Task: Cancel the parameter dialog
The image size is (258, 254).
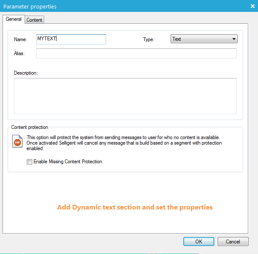Action: 233,241
